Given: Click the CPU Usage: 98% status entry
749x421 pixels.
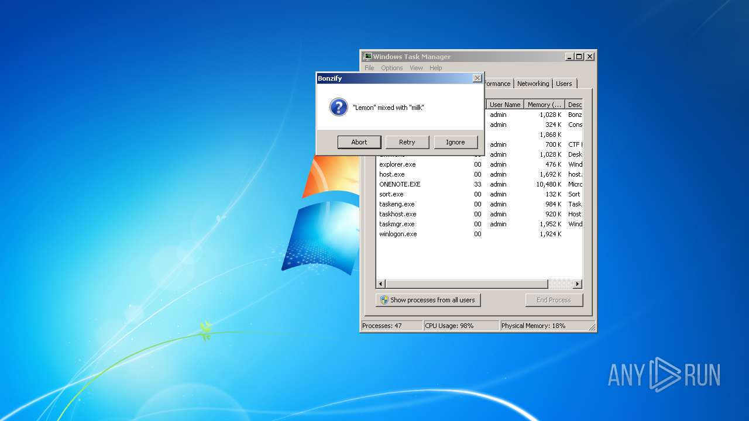Looking at the screenshot, I should click(461, 326).
